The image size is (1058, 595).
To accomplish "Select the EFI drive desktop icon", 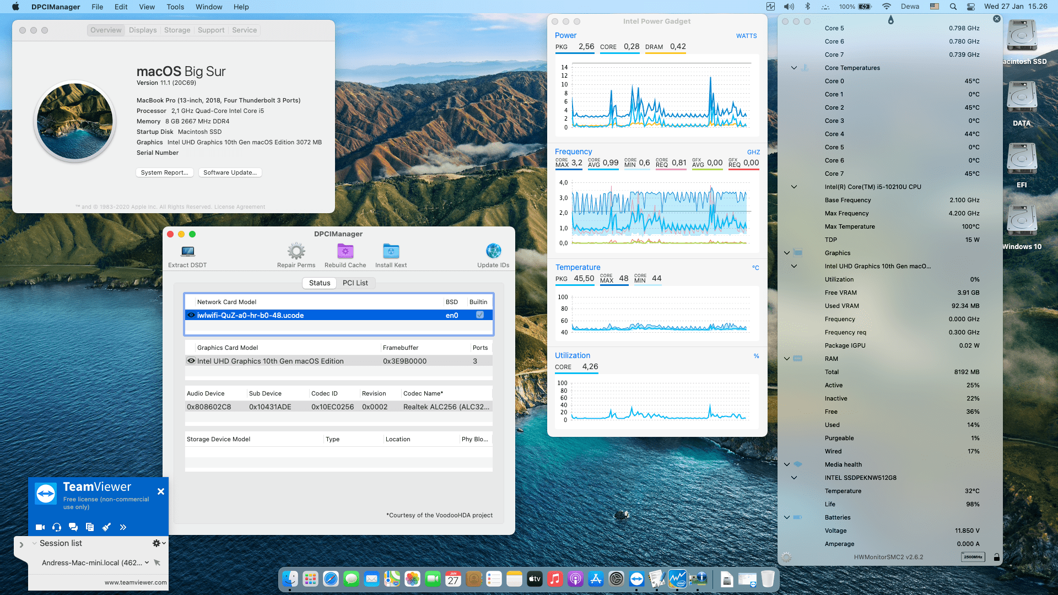I will click(x=1022, y=160).
